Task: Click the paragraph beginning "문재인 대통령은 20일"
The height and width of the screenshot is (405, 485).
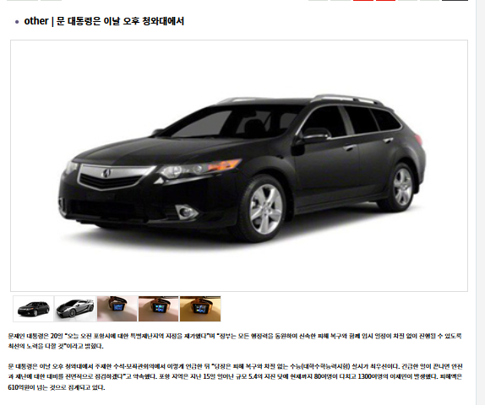Action: (x=235, y=341)
